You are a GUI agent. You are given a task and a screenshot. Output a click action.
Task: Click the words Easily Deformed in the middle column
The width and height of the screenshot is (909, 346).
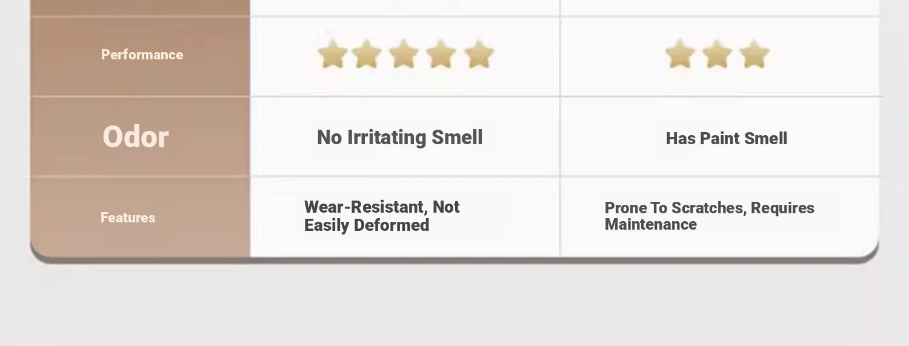[367, 225]
